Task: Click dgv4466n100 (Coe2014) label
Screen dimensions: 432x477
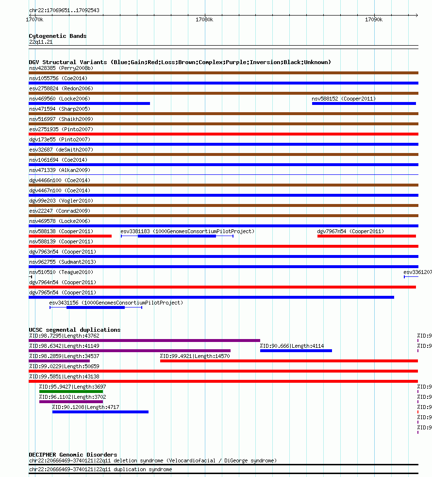Action: [x=60, y=180]
